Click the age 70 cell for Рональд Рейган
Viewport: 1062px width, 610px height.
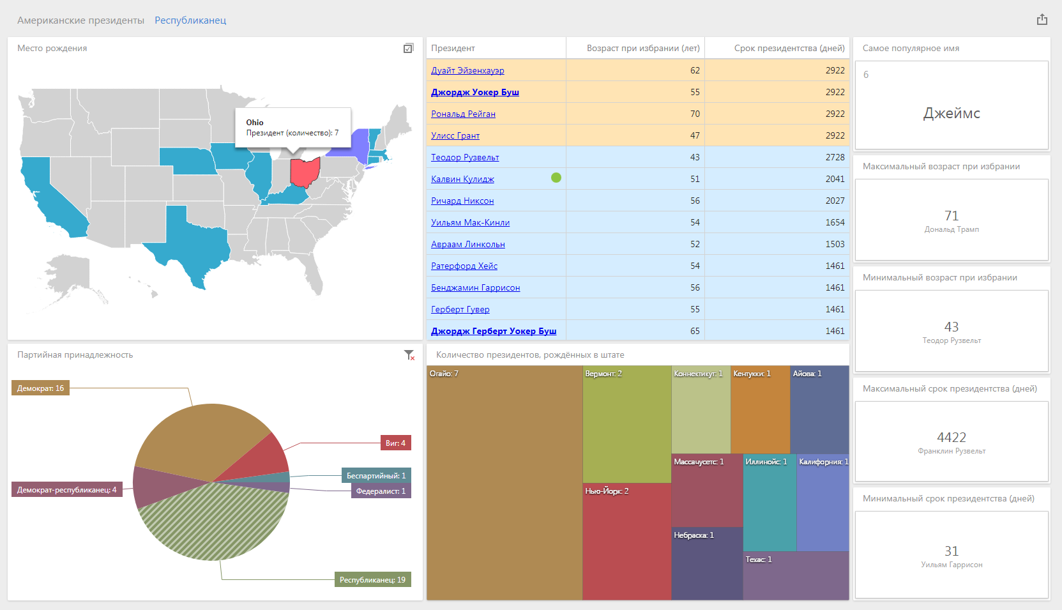point(635,114)
